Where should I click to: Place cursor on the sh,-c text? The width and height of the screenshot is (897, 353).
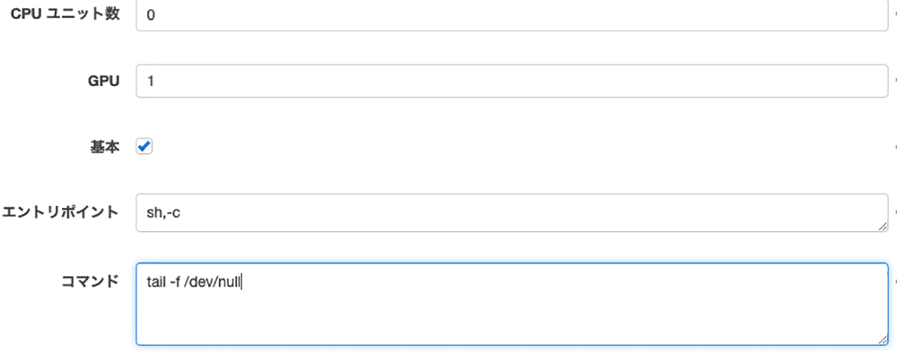163,213
